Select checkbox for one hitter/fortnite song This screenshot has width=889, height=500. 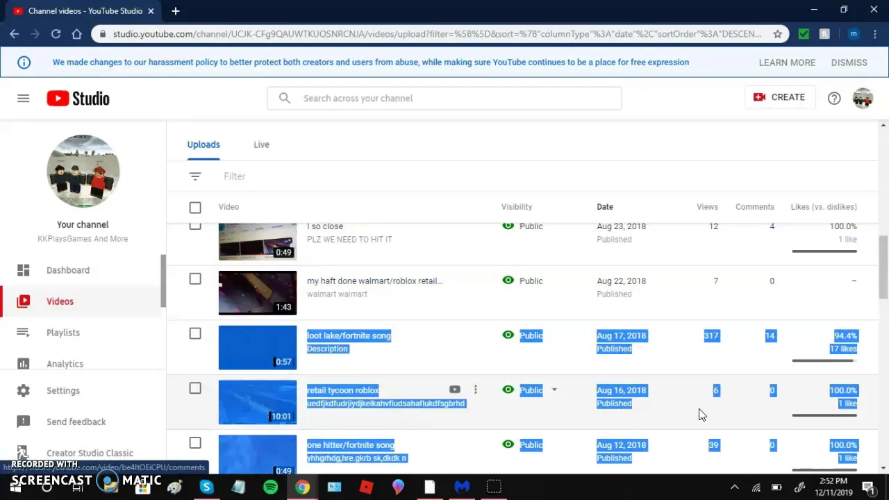click(195, 442)
